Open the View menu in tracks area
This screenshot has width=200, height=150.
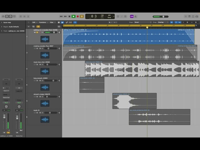click(52, 22)
